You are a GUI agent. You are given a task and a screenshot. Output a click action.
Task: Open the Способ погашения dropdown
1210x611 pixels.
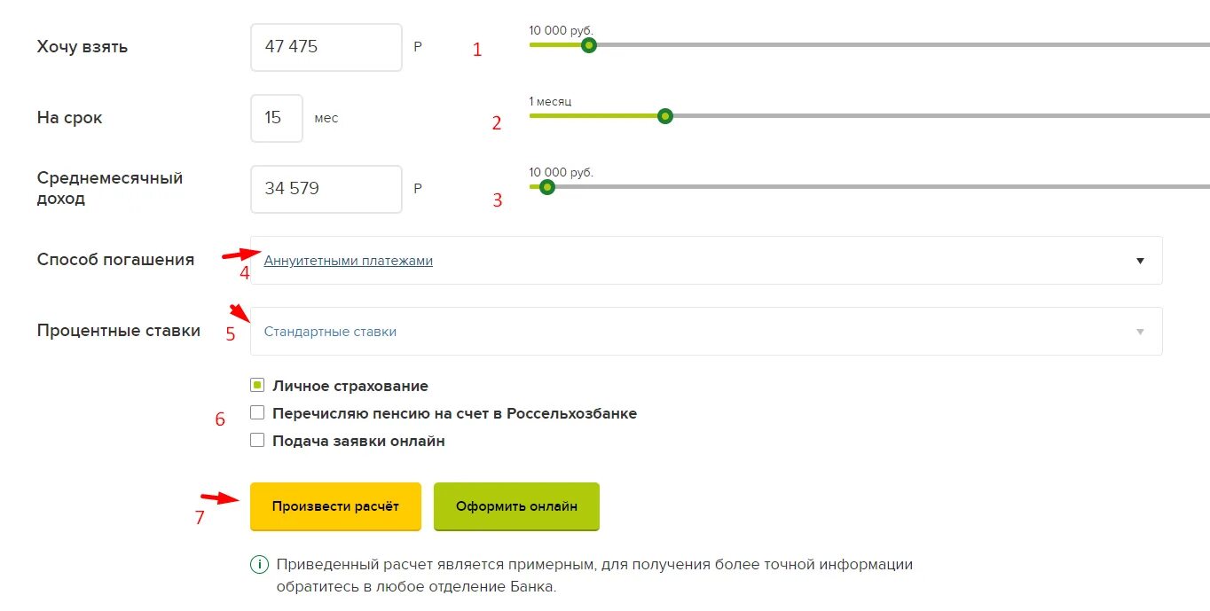tap(705, 261)
